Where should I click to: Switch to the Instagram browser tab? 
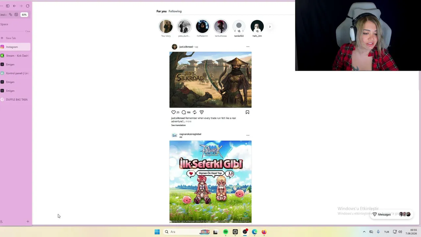point(15,47)
